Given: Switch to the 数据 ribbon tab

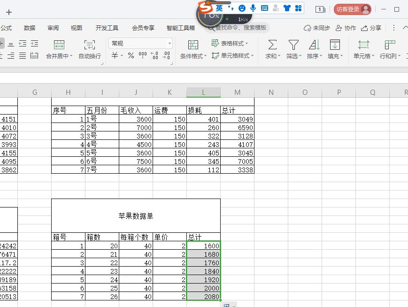Looking at the screenshot, I should coord(29,28).
